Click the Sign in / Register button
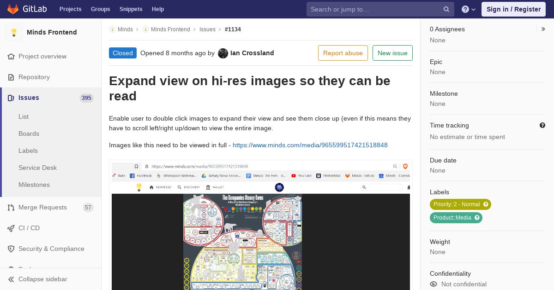Screen dimensions: 554x290 point(513,9)
